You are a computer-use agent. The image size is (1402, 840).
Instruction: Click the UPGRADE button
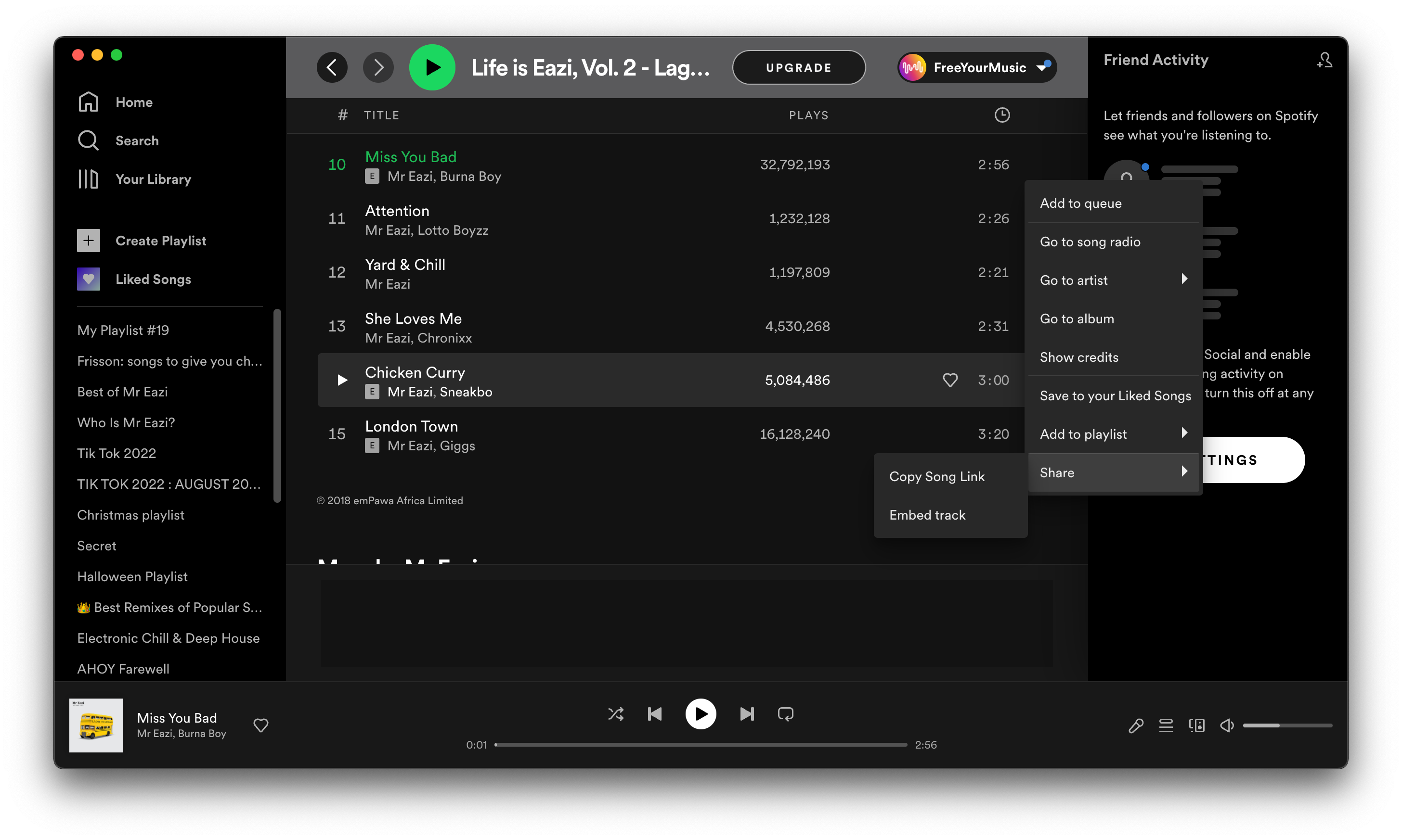pyautogui.click(x=798, y=67)
